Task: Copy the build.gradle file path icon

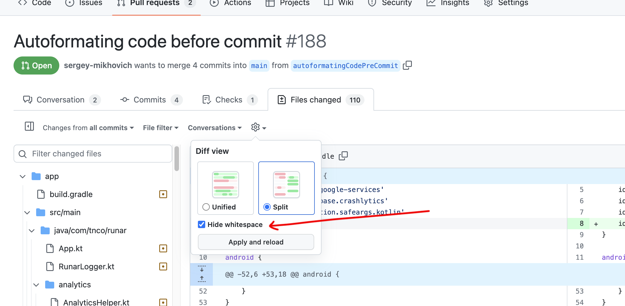Action: coord(343,156)
